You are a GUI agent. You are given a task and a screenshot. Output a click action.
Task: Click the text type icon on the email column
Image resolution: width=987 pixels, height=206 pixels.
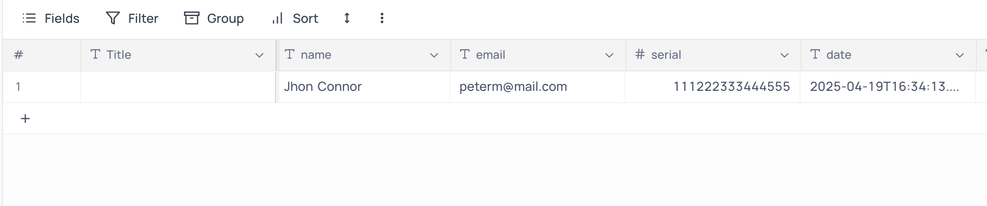465,54
